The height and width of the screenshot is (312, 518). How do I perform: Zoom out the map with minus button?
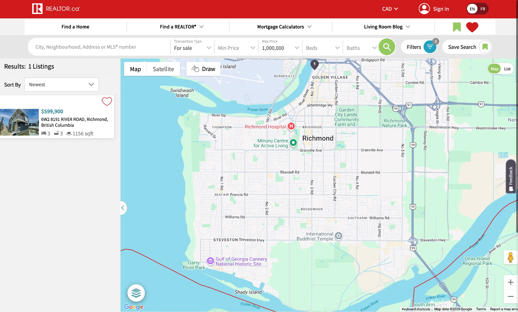(x=510, y=296)
